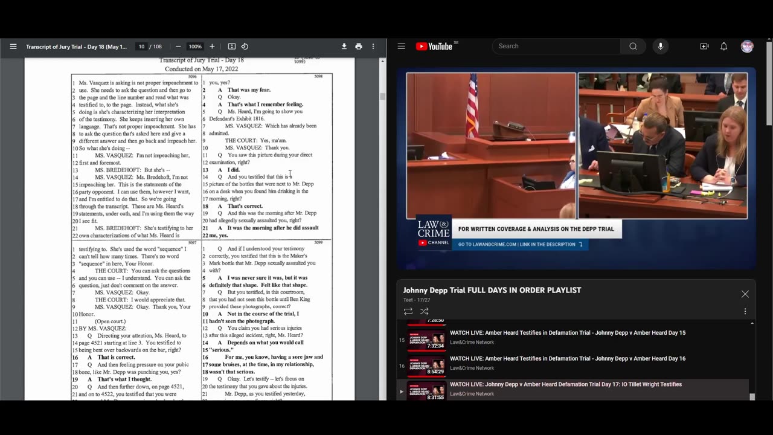Toggle loop playlist
This screenshot has height=435, width=773.
point(408,312)
